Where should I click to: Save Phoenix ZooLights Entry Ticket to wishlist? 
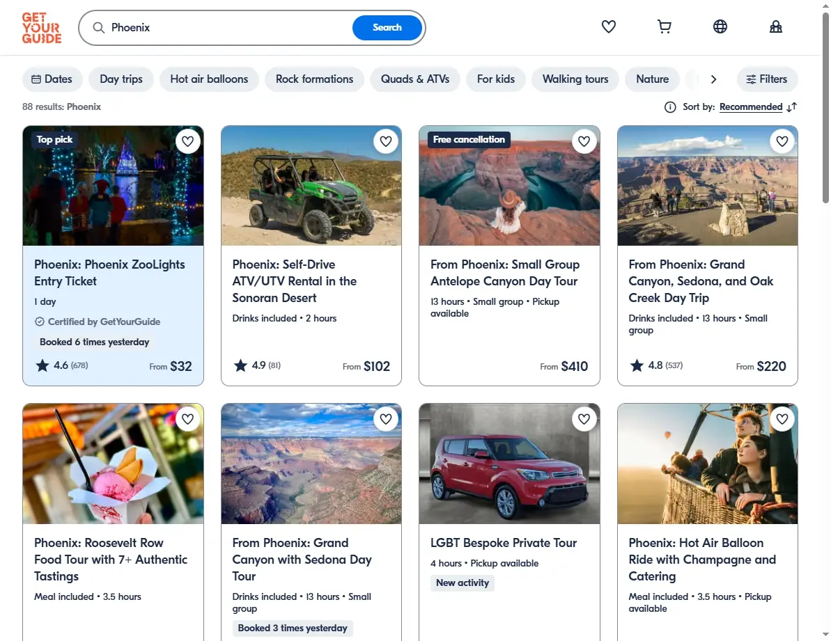(x=187, y=141)
